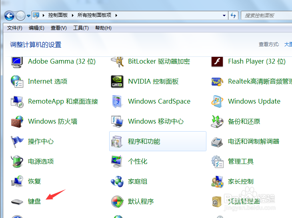The height and width of the screenshot is (218, 292).
Task: Click the Back navigation arrow button
Action: point(9,16)
